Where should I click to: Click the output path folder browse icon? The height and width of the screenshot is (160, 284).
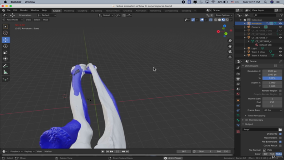coord(280,129)
